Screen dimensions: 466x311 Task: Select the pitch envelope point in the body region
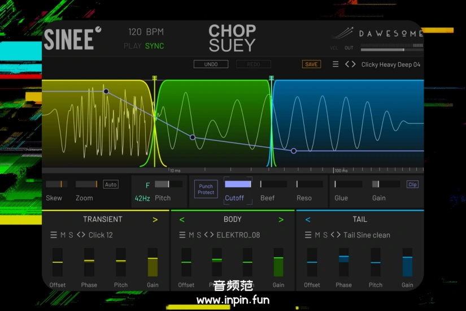193,137
